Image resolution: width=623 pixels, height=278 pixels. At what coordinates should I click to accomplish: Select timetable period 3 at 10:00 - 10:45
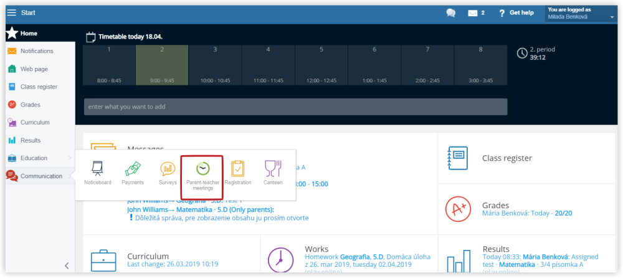click(215, 65)
